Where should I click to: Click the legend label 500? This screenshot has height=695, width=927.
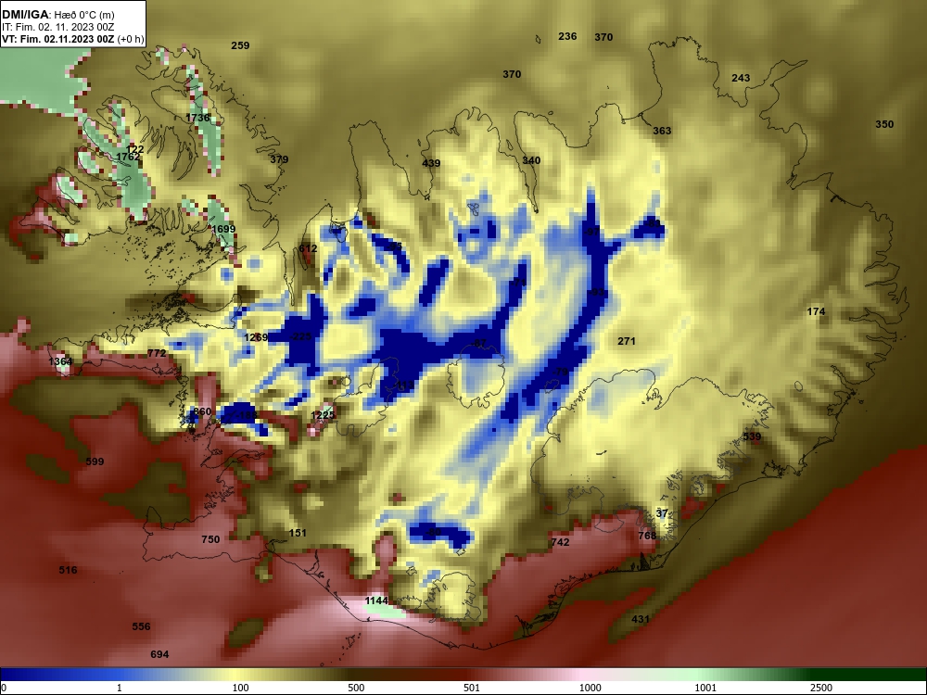[x=356, y=688]
